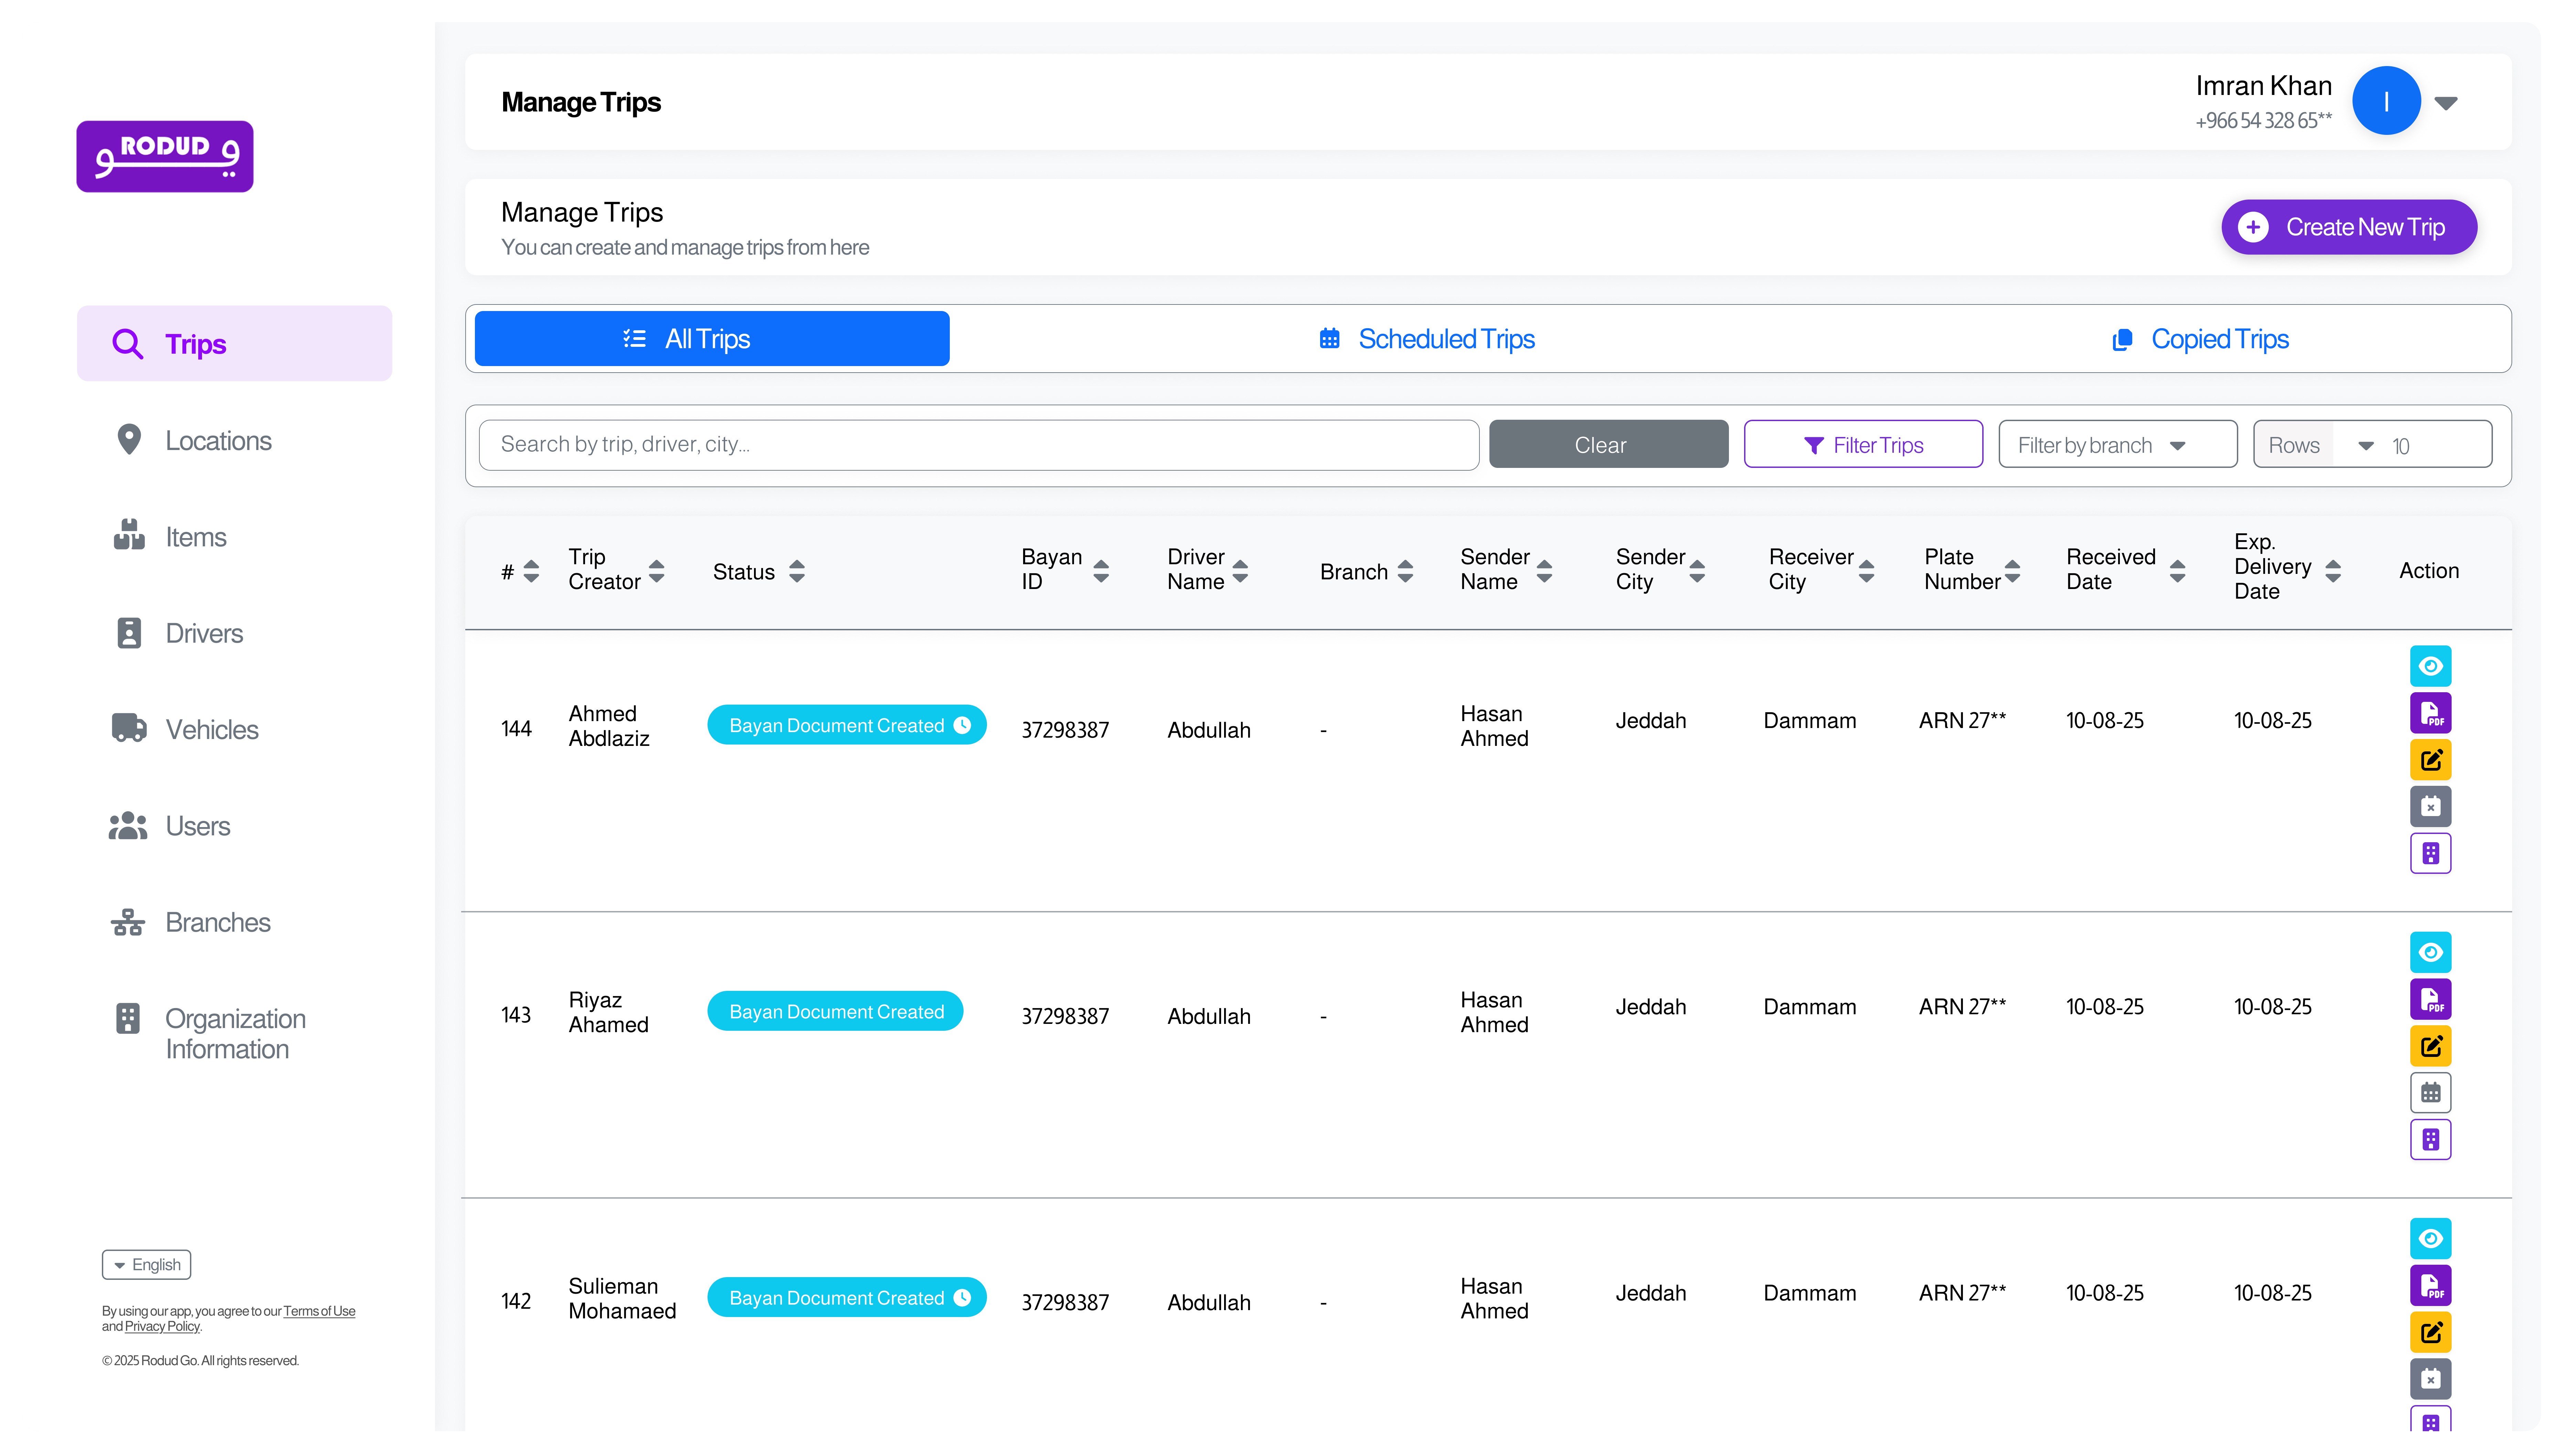The height and width of the screenshot is (1456, 2570).
Task: Open the English language selector
Action: (x=146, y=1265)
